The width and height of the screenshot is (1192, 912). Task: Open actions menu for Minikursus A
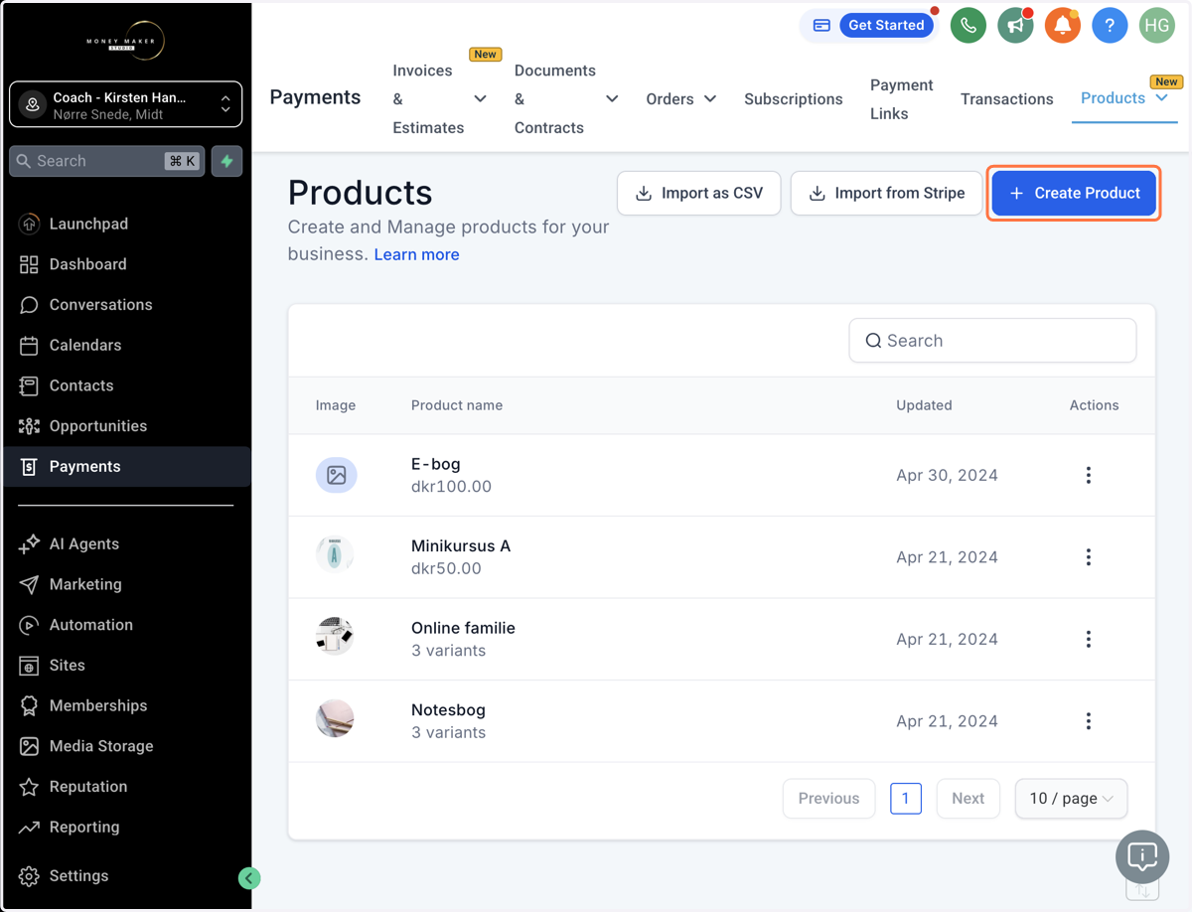click(x=1089, y=557)
